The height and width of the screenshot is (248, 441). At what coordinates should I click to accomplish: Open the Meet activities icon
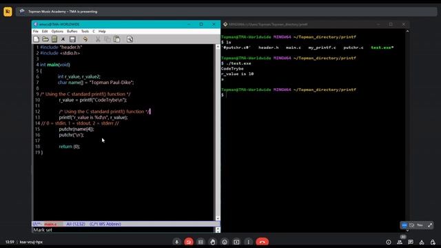tap(422, 242)
